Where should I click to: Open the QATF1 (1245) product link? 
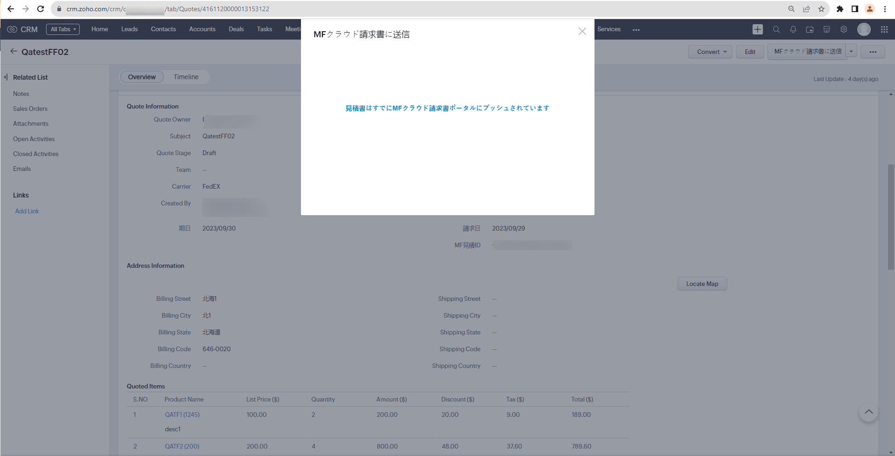182,415
